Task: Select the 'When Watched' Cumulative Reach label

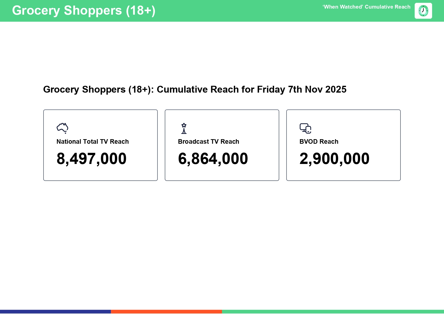Action: (366, 7)
